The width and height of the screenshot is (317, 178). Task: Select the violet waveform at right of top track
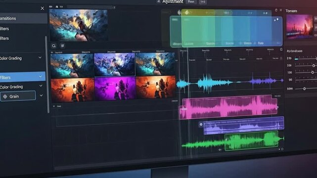[x=266, y=81]
